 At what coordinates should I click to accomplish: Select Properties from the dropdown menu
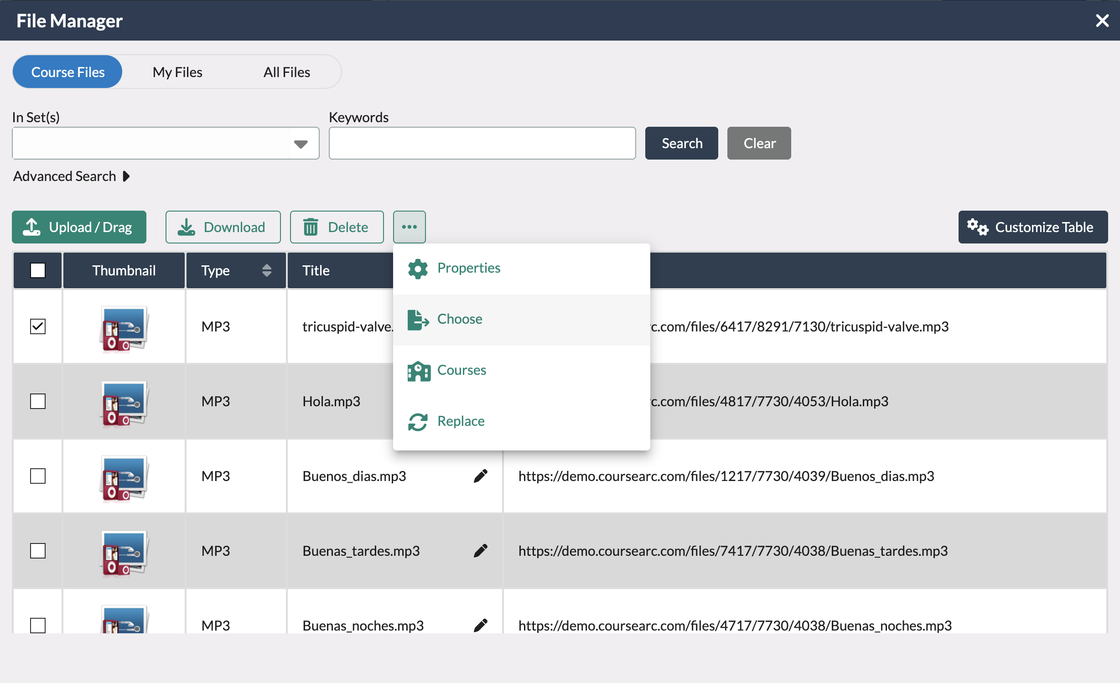tap(521, 269)
